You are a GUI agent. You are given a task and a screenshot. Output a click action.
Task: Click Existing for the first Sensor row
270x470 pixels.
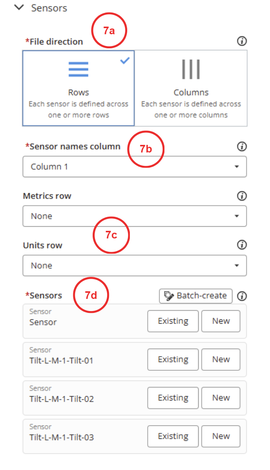coord(173,321)
